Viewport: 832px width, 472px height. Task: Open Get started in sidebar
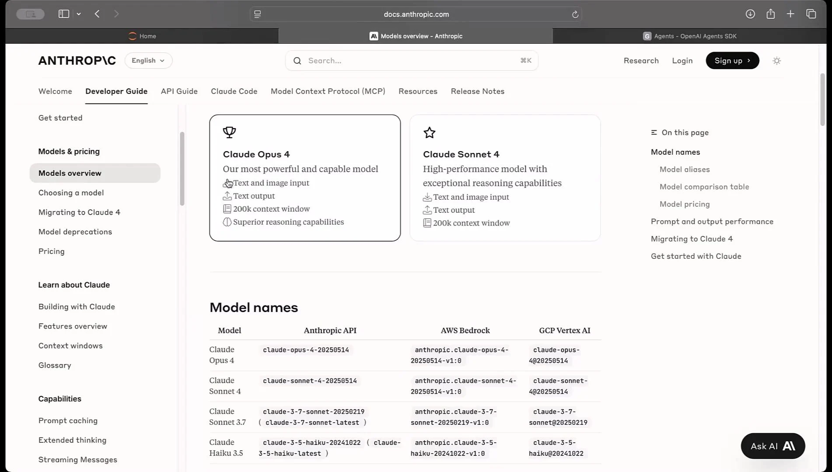tap(60, 118)
